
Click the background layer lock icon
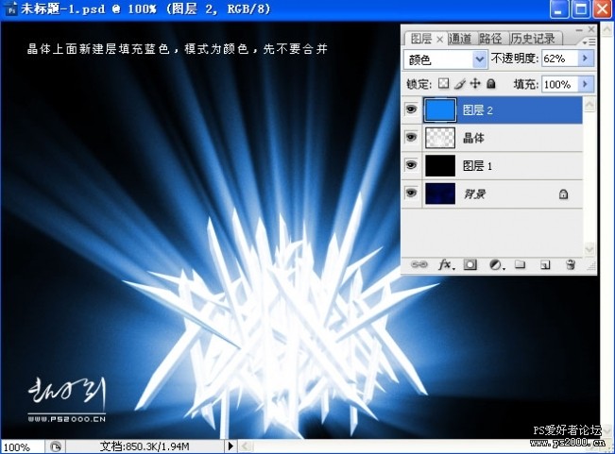[x=563, y=193]
